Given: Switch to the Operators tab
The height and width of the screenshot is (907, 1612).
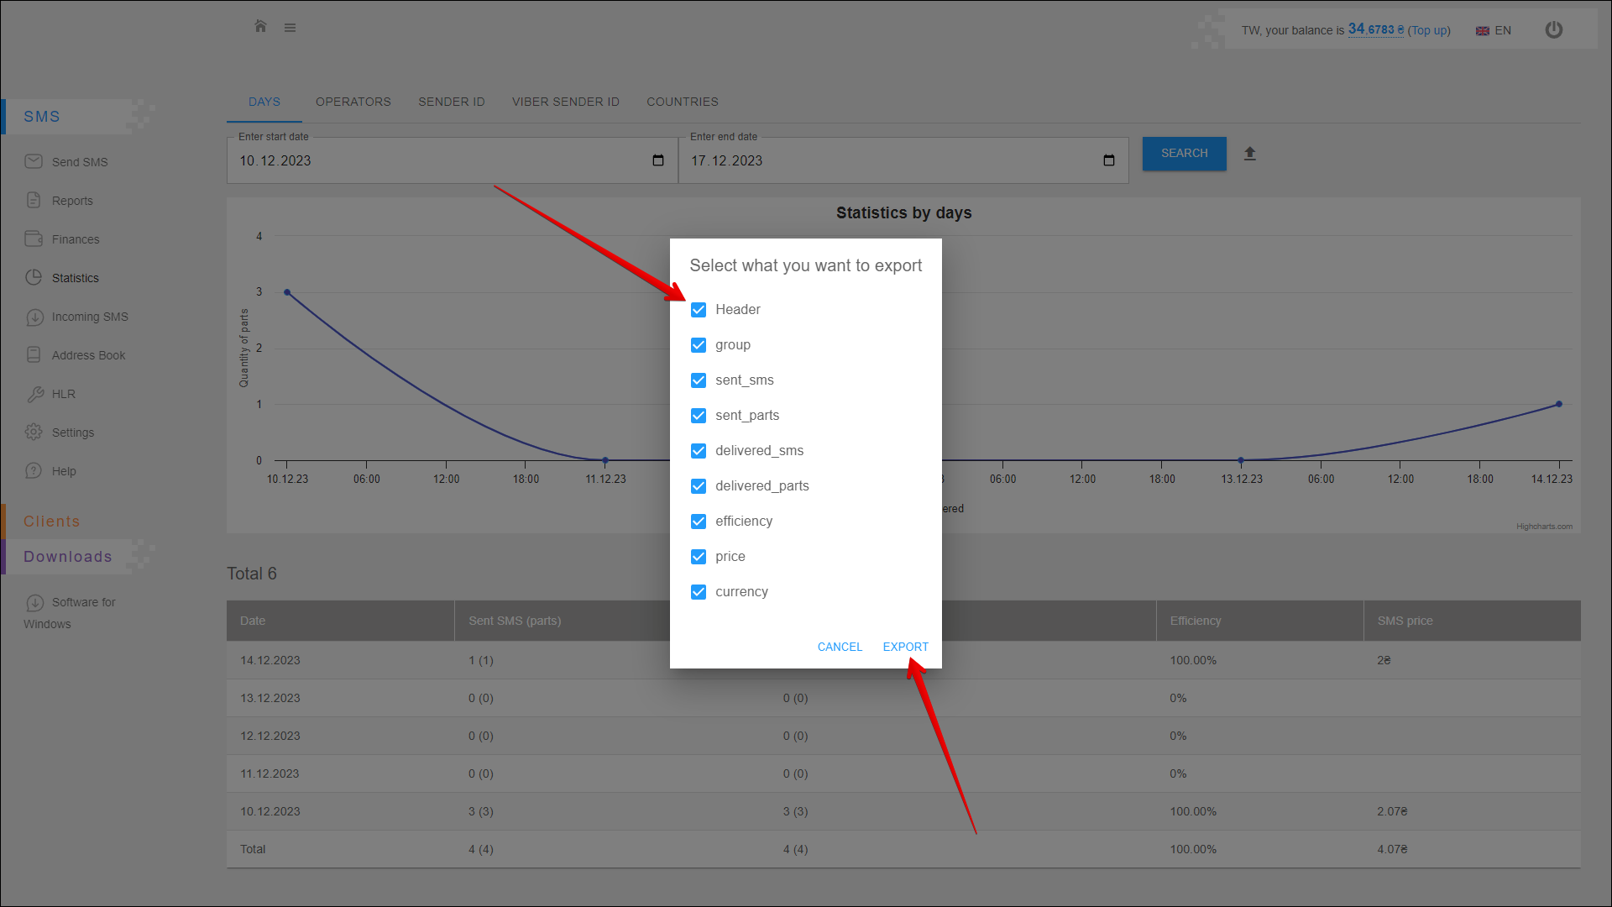Looking at the screenshot, I should coord(353,102).
